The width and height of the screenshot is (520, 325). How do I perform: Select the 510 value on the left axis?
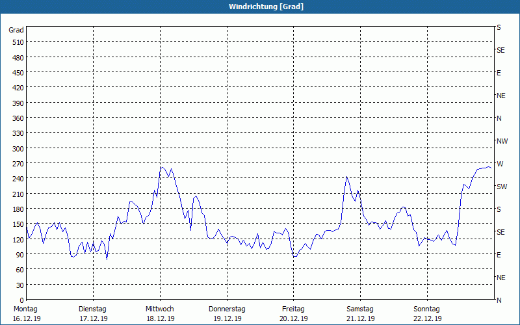click(x=17, y=42)
